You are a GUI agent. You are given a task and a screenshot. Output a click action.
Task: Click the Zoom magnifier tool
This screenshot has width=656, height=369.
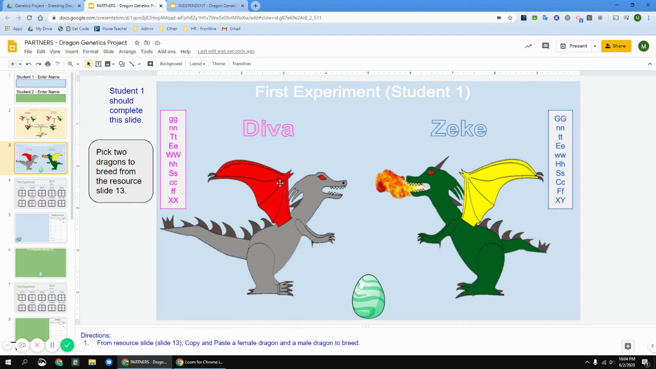coord(70,64)
